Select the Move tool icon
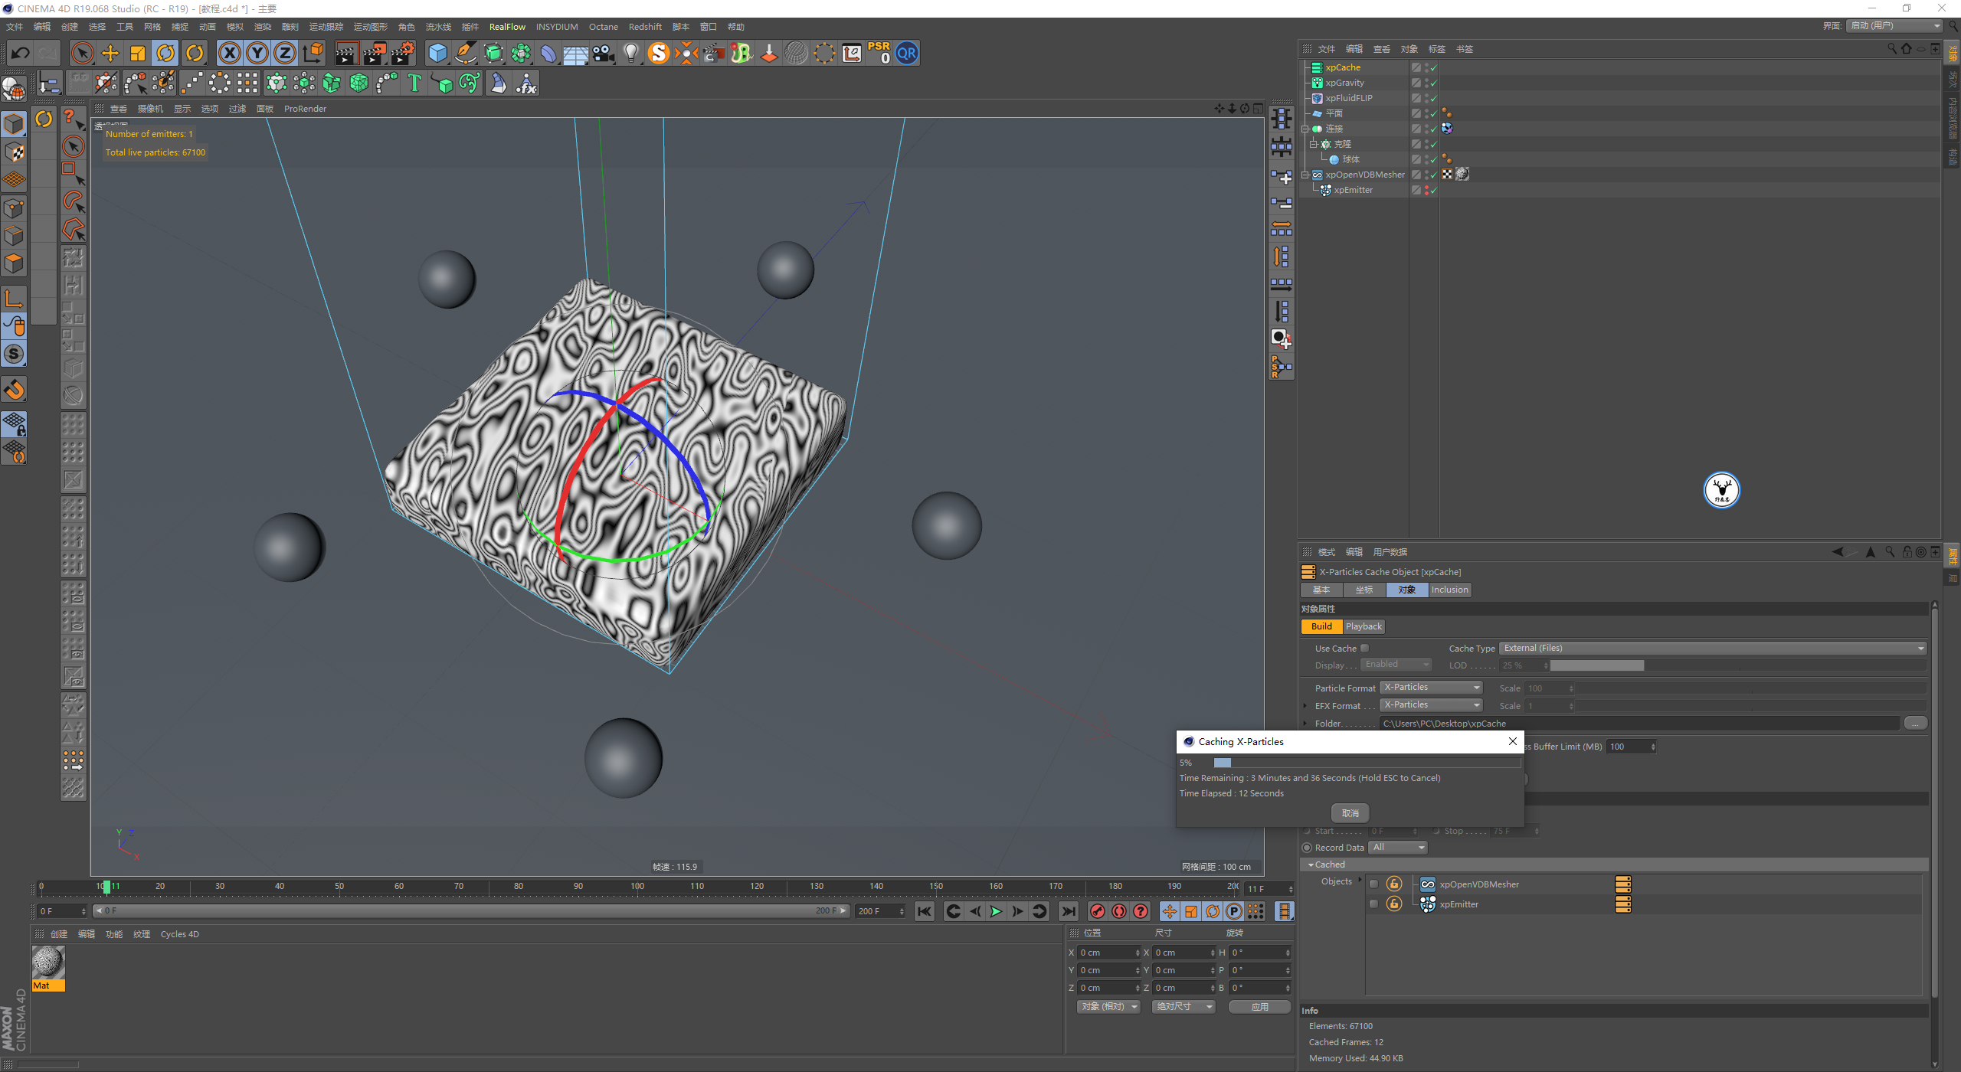The height and width of the screenshot is (1072, 1961). coord(110,53)
